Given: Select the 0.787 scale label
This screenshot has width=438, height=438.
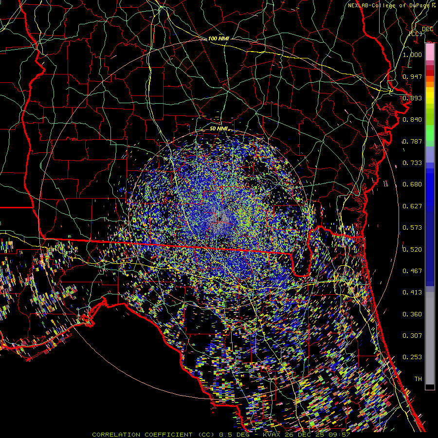Looking at the screenshot, I should click(x=412, y=141).
